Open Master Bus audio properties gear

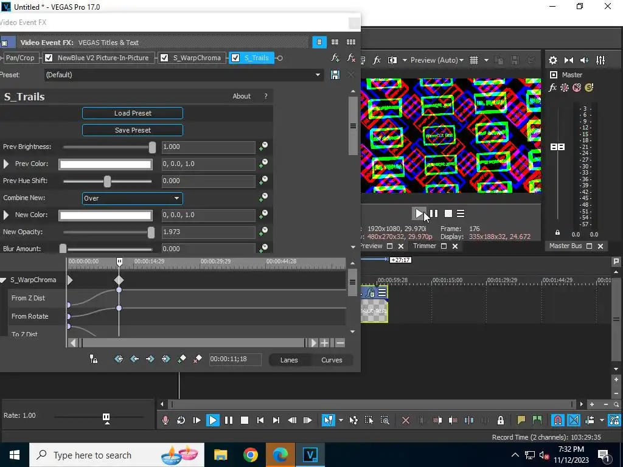[552, 60]
